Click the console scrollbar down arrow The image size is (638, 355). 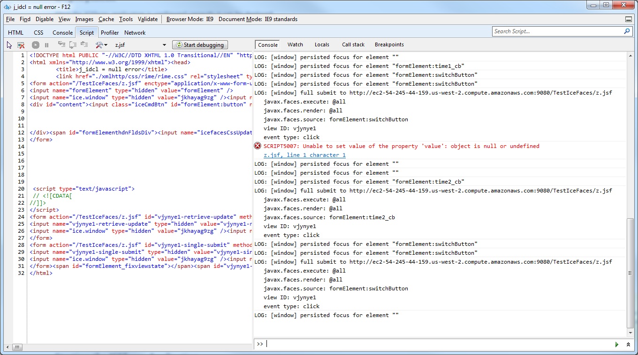click(630, 333)
